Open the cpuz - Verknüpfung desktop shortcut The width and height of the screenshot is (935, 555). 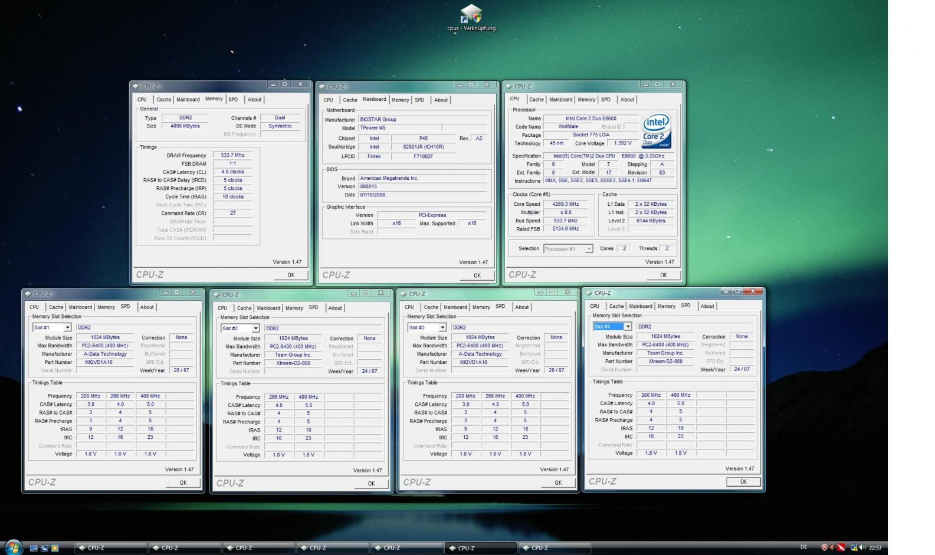[x=471, y=18]
